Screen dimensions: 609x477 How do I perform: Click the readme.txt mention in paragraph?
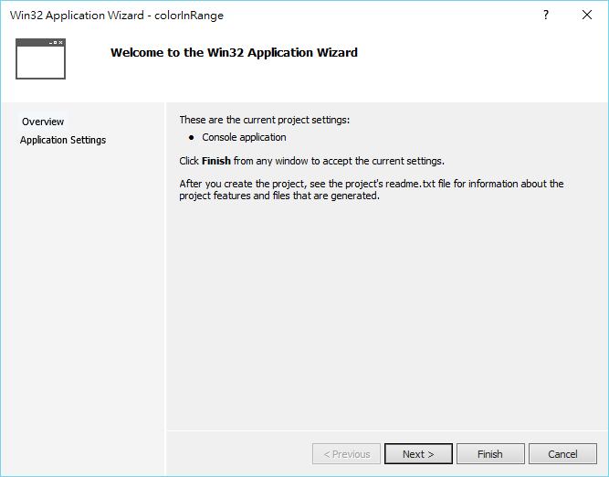410,184
